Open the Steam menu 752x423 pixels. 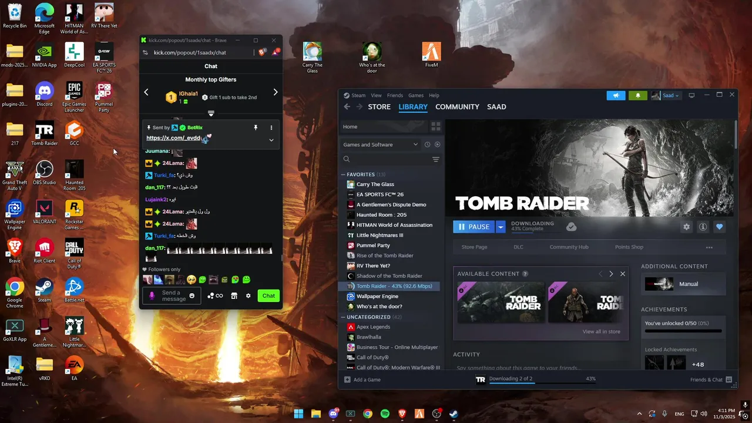click(x=358, y=95)
